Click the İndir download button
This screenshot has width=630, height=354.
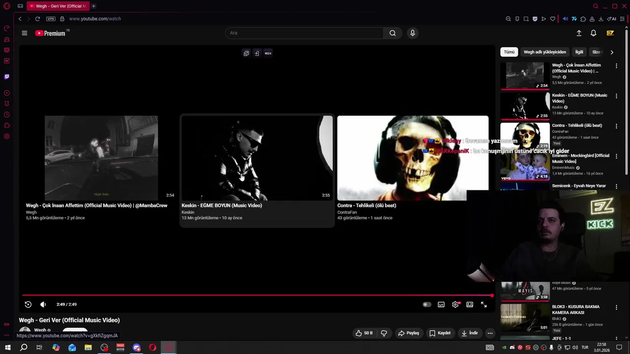point(470,333)
